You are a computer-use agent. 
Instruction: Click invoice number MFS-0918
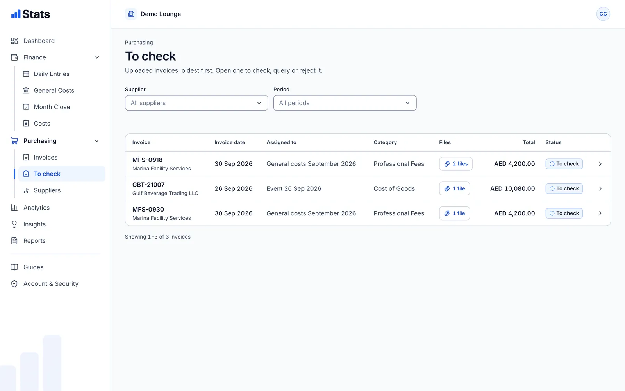pos(147,160)
